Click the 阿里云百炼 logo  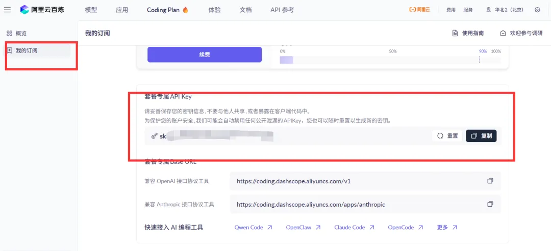pos(42,10)
